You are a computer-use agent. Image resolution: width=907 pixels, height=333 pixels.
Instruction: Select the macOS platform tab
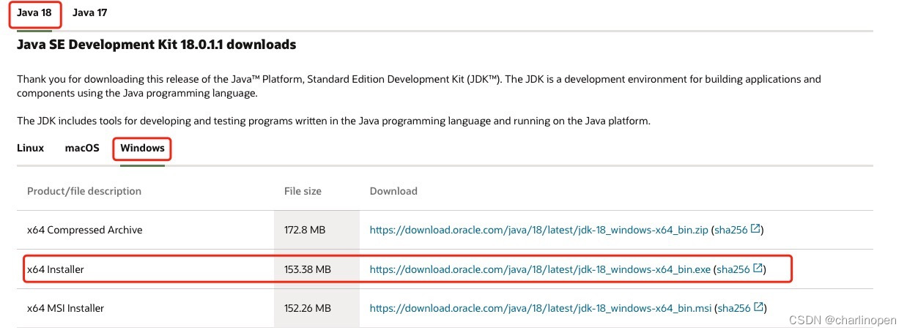82,148
